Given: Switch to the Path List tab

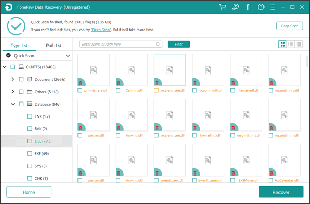Looking at the screenshot, I should (x=54, y=46).
